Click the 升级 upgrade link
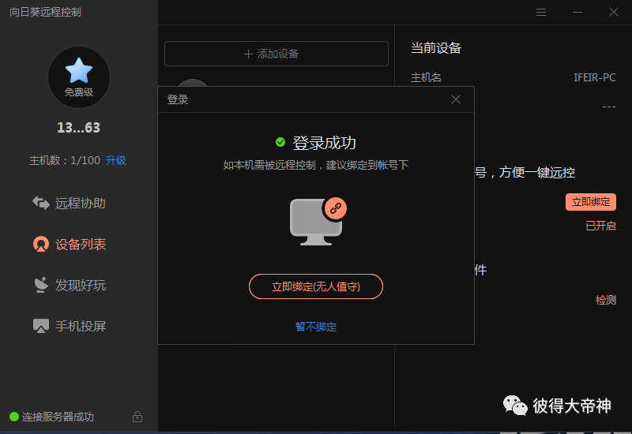632x434 pixels. (115, 161)
